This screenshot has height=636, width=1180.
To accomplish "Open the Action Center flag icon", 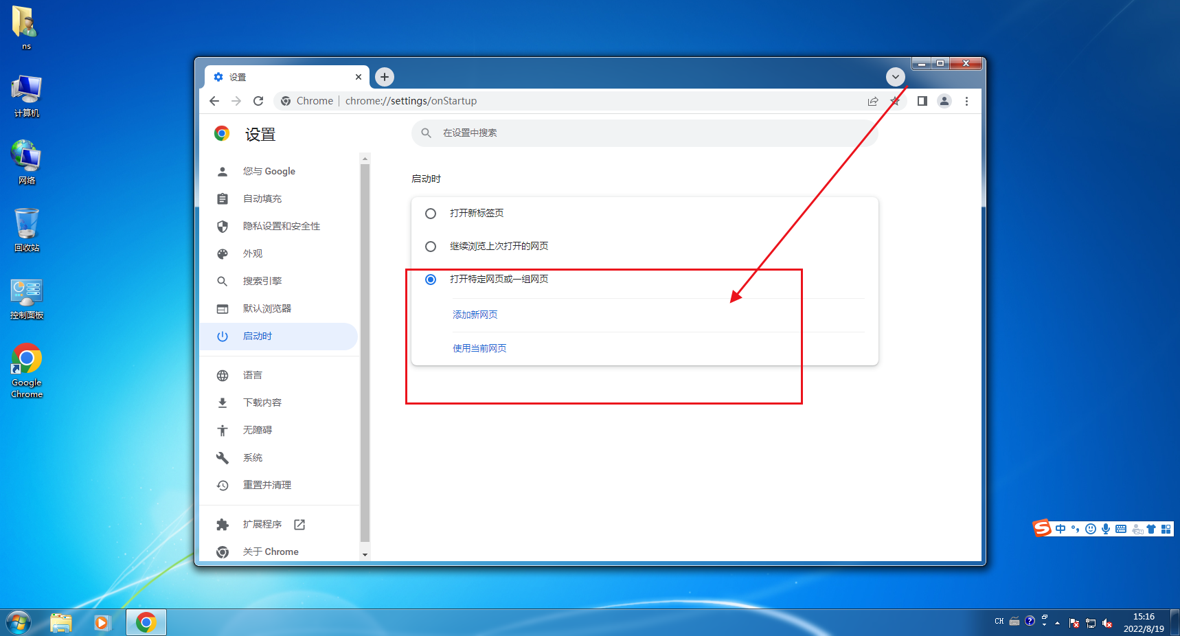I will coord(1074,623).
